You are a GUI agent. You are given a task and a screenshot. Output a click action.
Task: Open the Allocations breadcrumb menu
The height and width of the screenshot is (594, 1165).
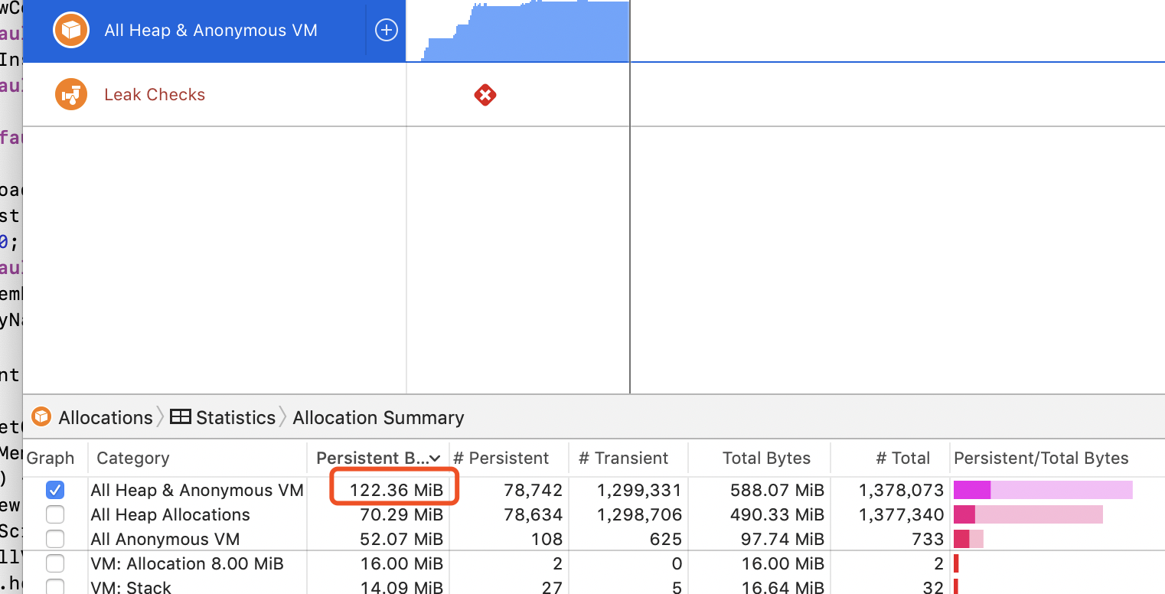point(105,417)
